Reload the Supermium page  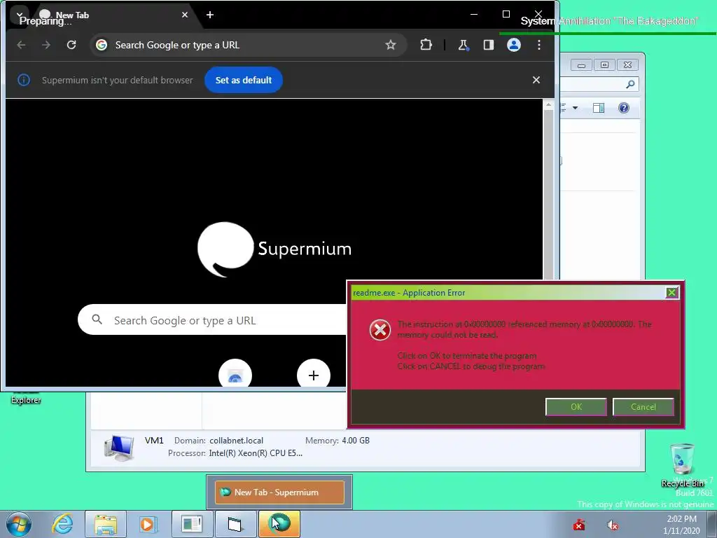71,45
